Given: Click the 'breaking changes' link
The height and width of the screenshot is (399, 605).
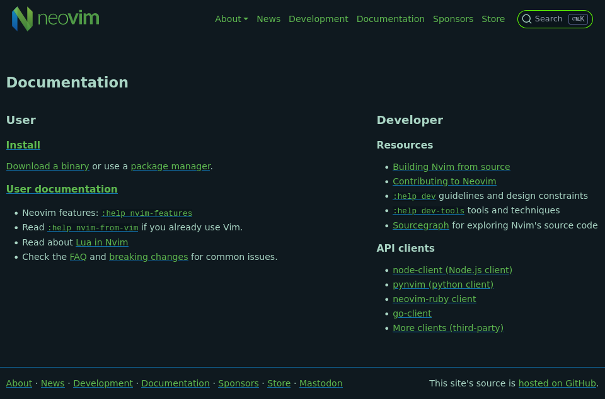Looking at the screenshot, I should click(x=148, y=257).
